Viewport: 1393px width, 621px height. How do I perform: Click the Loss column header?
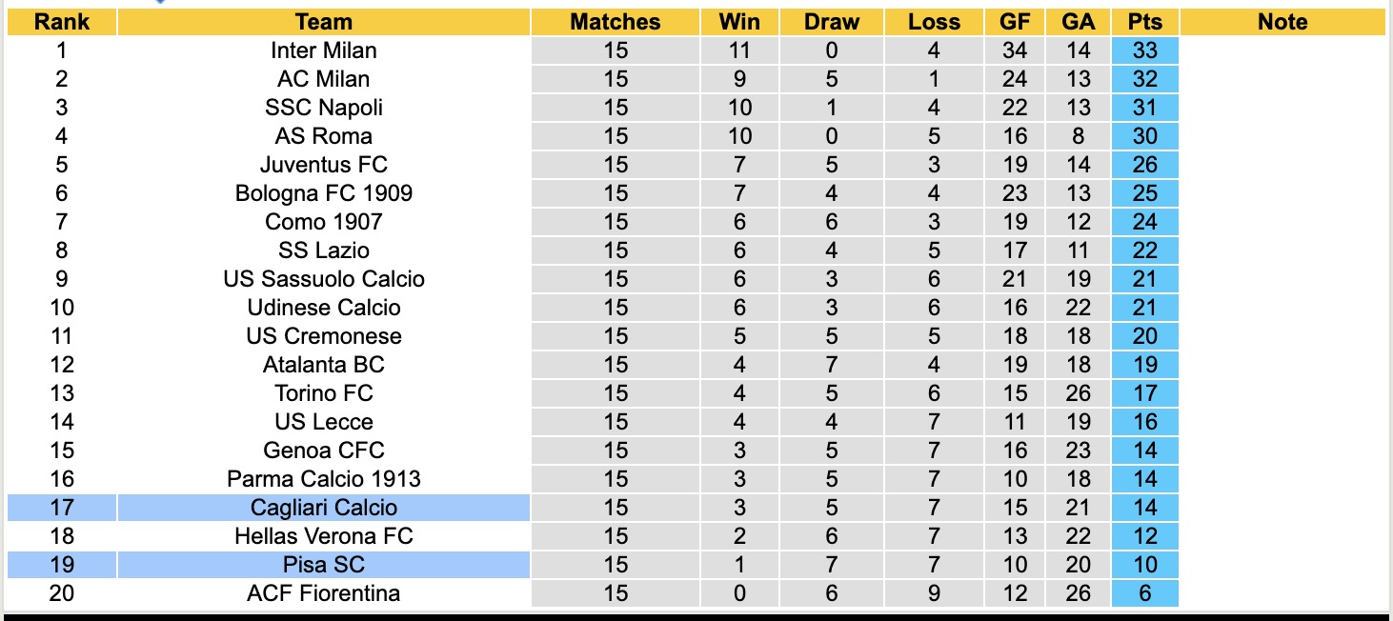point(934,22)
